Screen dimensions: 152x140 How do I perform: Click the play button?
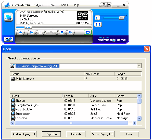point(51,32)
